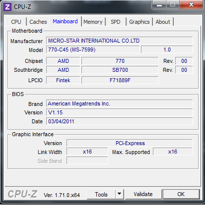Close the CPU-Z window
This screenshot has width=205, height=205.
pos(191,4)
